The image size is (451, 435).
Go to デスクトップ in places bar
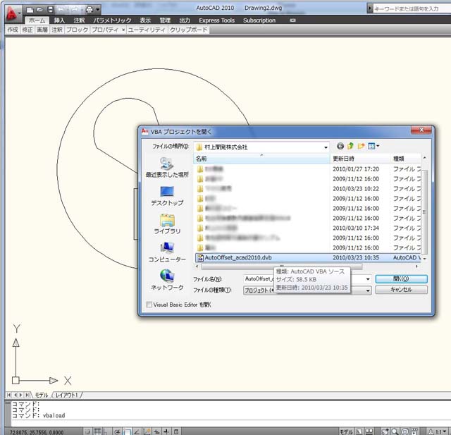[x=167, y=196]
